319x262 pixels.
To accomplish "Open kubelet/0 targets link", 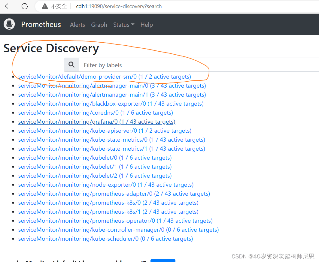I will pyautogui.click(x=95, y=158).
